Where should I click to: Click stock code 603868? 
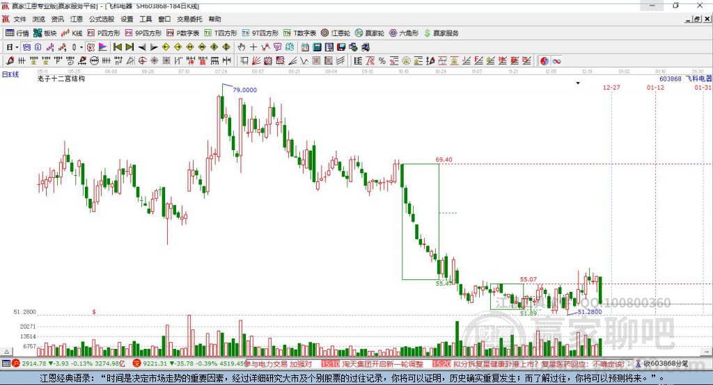[x=671, y=79]
